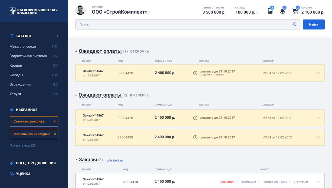Viewport: 332px width, 188px height.
Task: Remove Стальная проволока from favorites
Action: click(x=55, y=121)
